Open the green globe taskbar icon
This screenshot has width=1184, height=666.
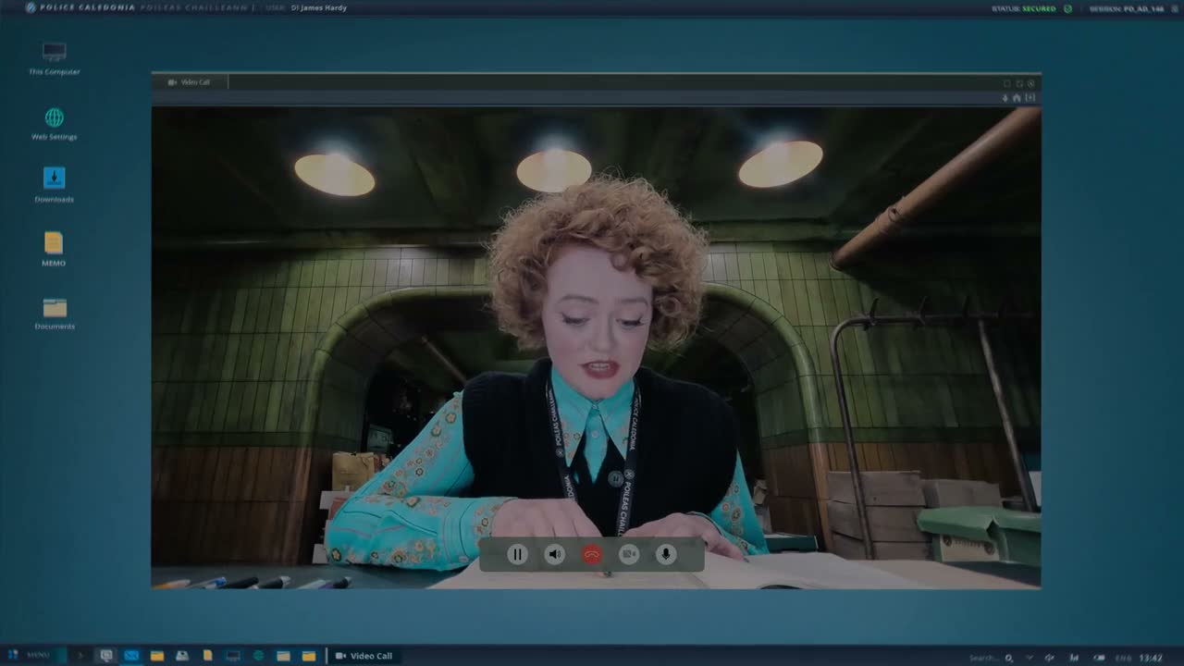tap(258, 656)
